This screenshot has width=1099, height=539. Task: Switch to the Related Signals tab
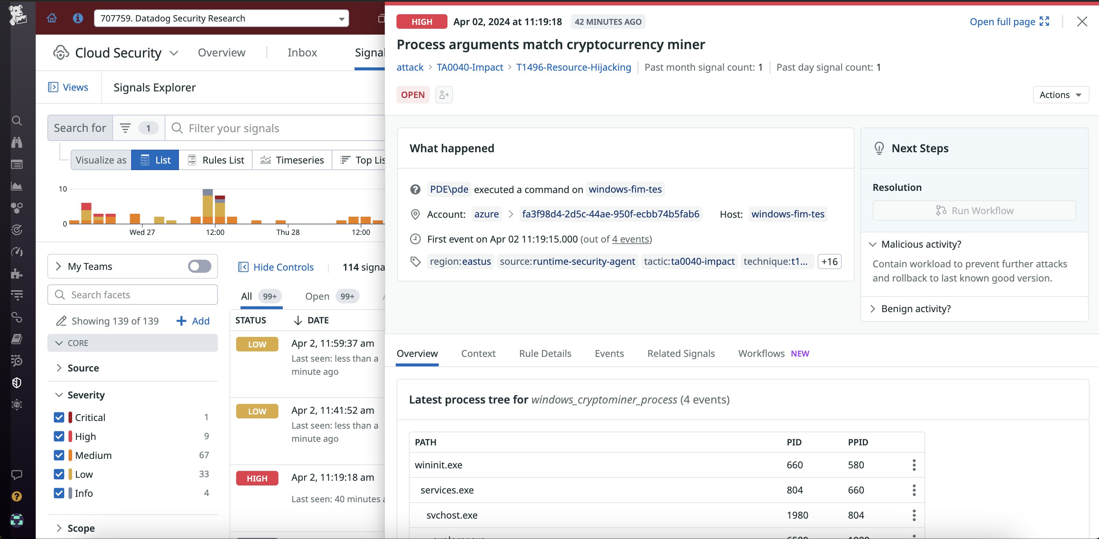click(x=680, y=353)
